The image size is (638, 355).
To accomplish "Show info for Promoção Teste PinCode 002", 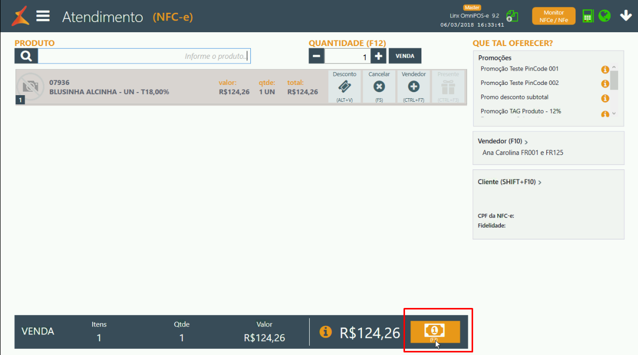I will pos(605,84).
